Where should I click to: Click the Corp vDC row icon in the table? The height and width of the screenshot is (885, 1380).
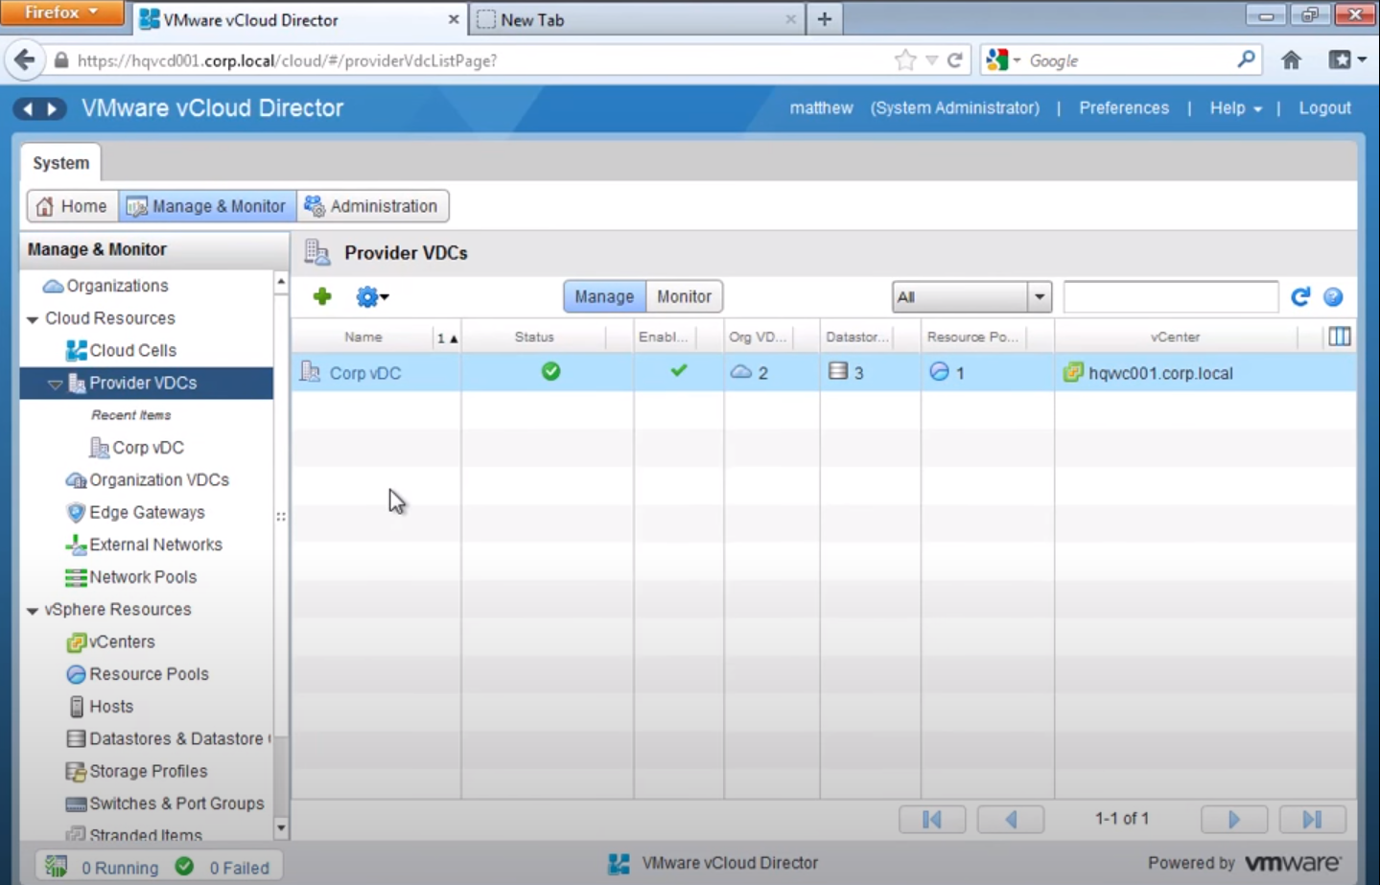[x=310, y=371]
